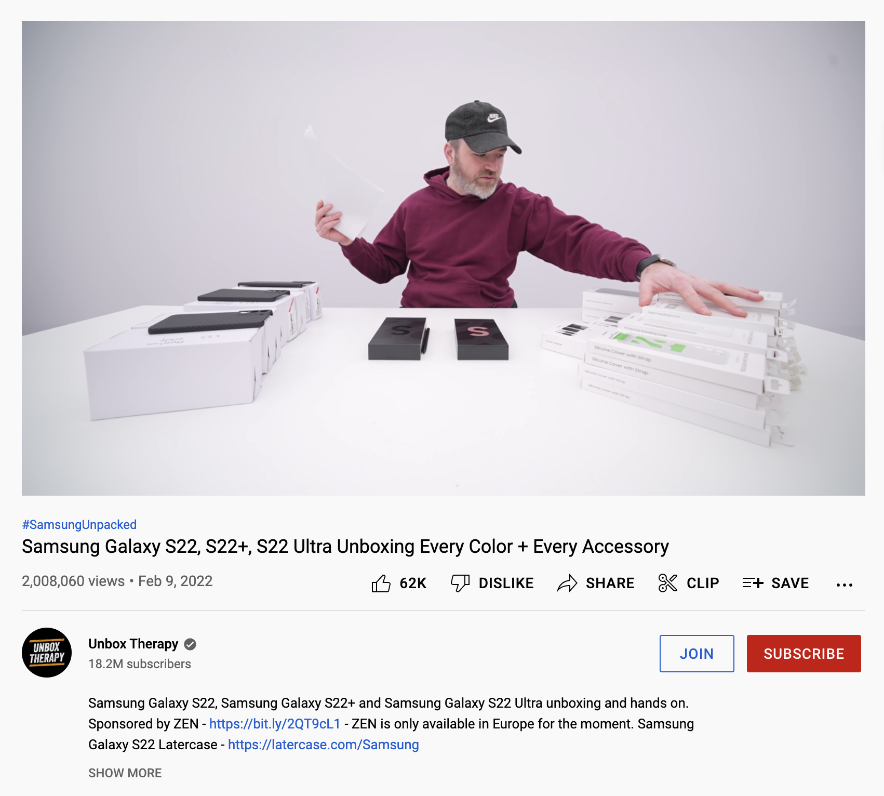This screenshot has width=884, height=796.
Task: Expand the description with SHOW MORE
Action: 125,773
